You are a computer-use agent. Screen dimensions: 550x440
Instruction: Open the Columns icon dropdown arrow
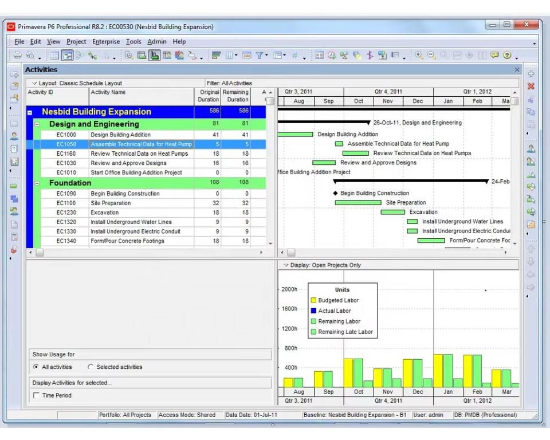[x=236, y=55]
